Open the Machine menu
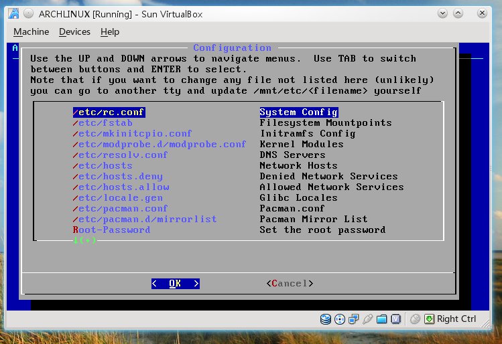502x344 pixels. 31,31
